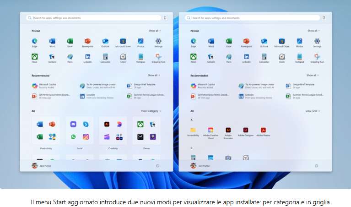
Task: Launch Calculator from the right menu's pinned apps
Action: pyautogui.click(x=264, y=57)
